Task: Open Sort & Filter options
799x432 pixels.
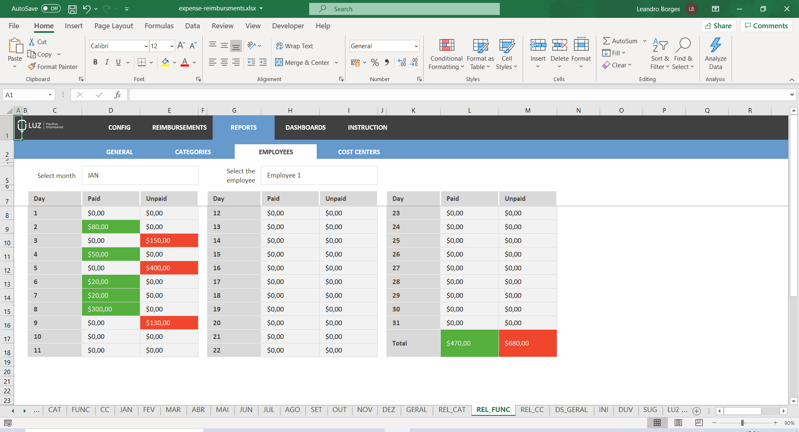Action: [x=660, y=54]
